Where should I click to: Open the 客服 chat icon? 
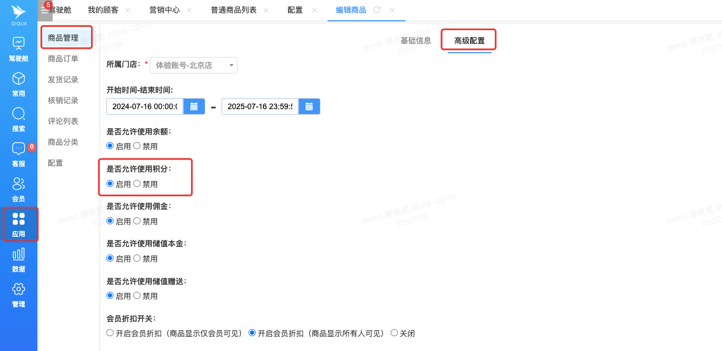(19, 154)
